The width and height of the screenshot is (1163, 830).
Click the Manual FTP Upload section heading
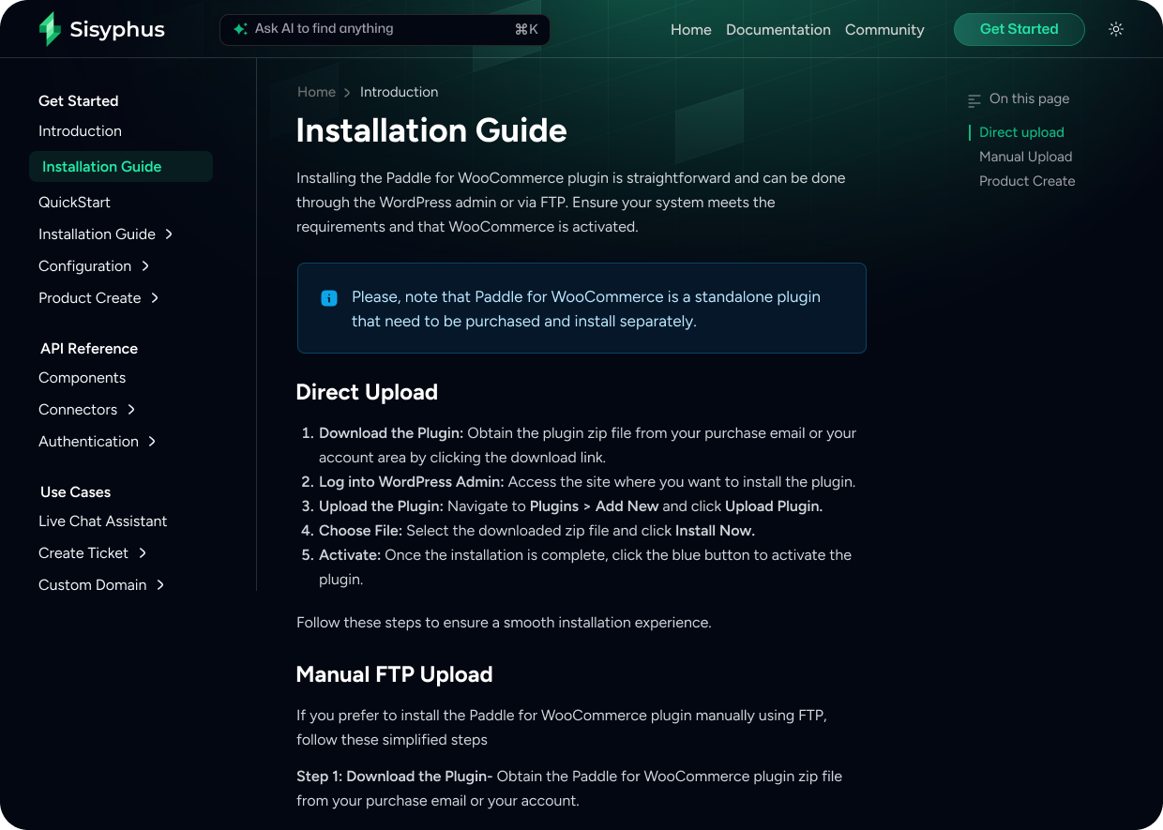394,674
